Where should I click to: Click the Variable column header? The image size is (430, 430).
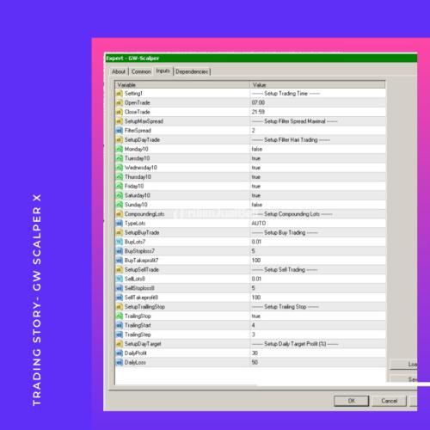click(182, 85)
